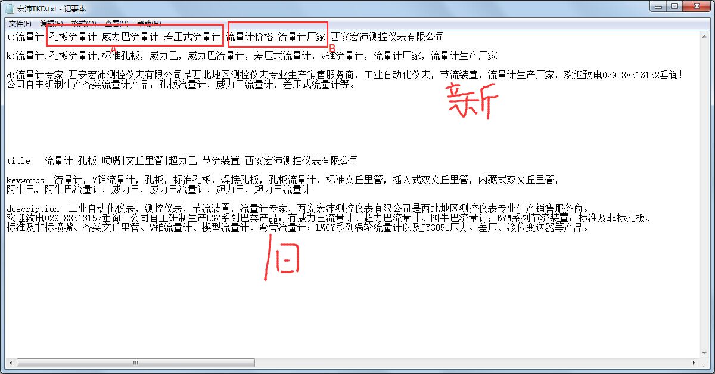Click line beginning '标准及非标喷嘴'
715x374 pixels.
point(298,228)
